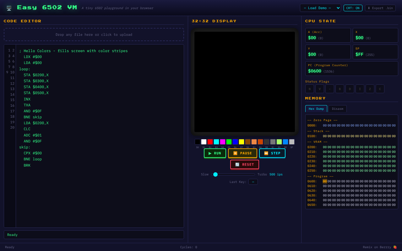Open the Load Demo dropdown
The height and width of the screenshot is (251, 402).
coord(320,8)
